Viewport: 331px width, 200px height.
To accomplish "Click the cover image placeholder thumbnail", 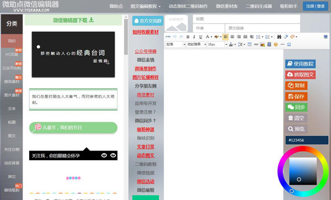I will (x=177, y=23).
